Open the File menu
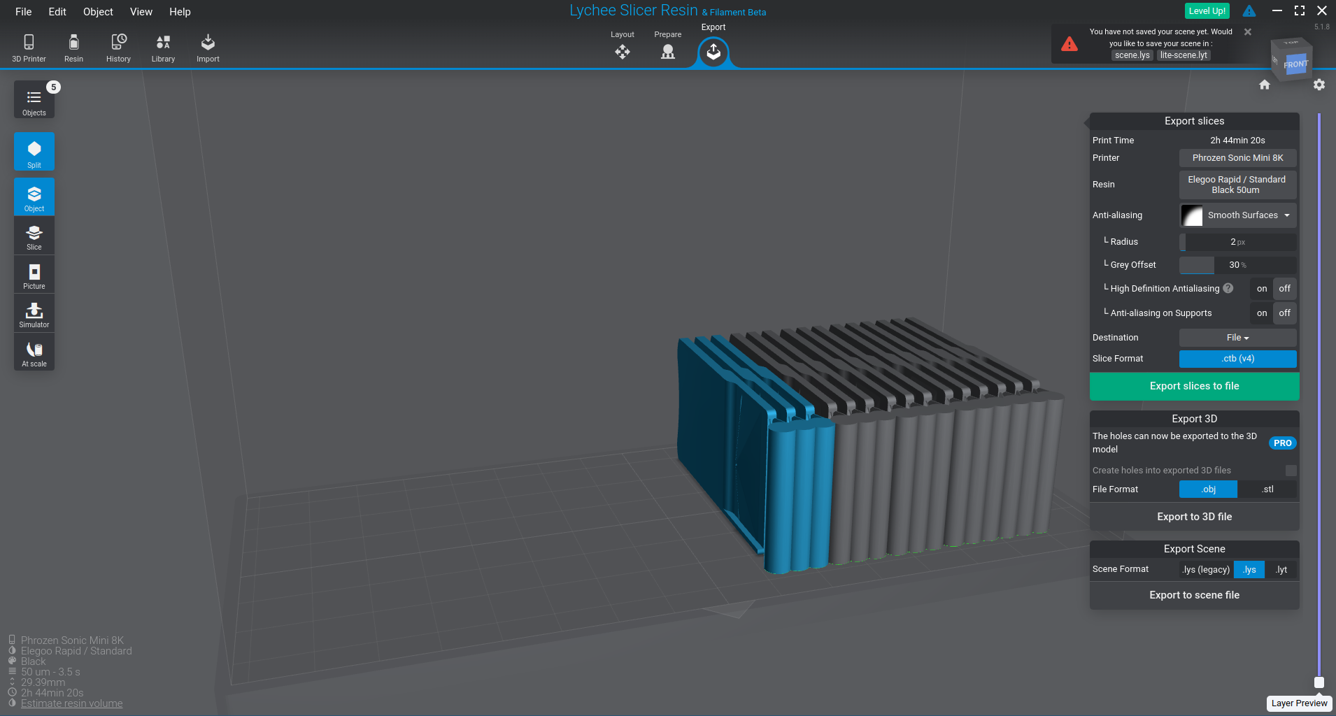1336x716 pixels. coord(24,12)
